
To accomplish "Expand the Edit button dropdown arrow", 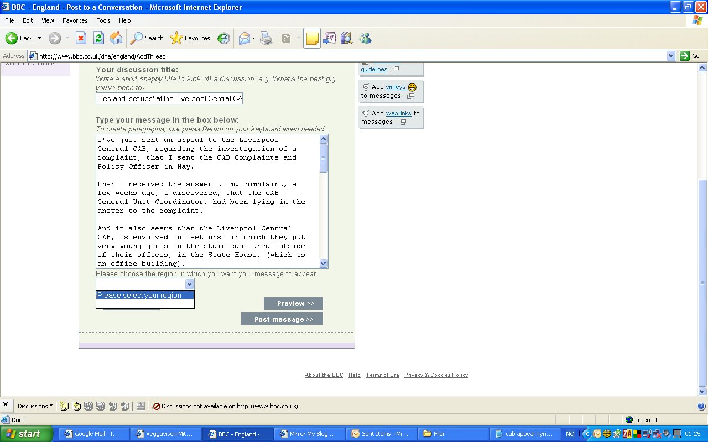I will (x=299, y=38).
